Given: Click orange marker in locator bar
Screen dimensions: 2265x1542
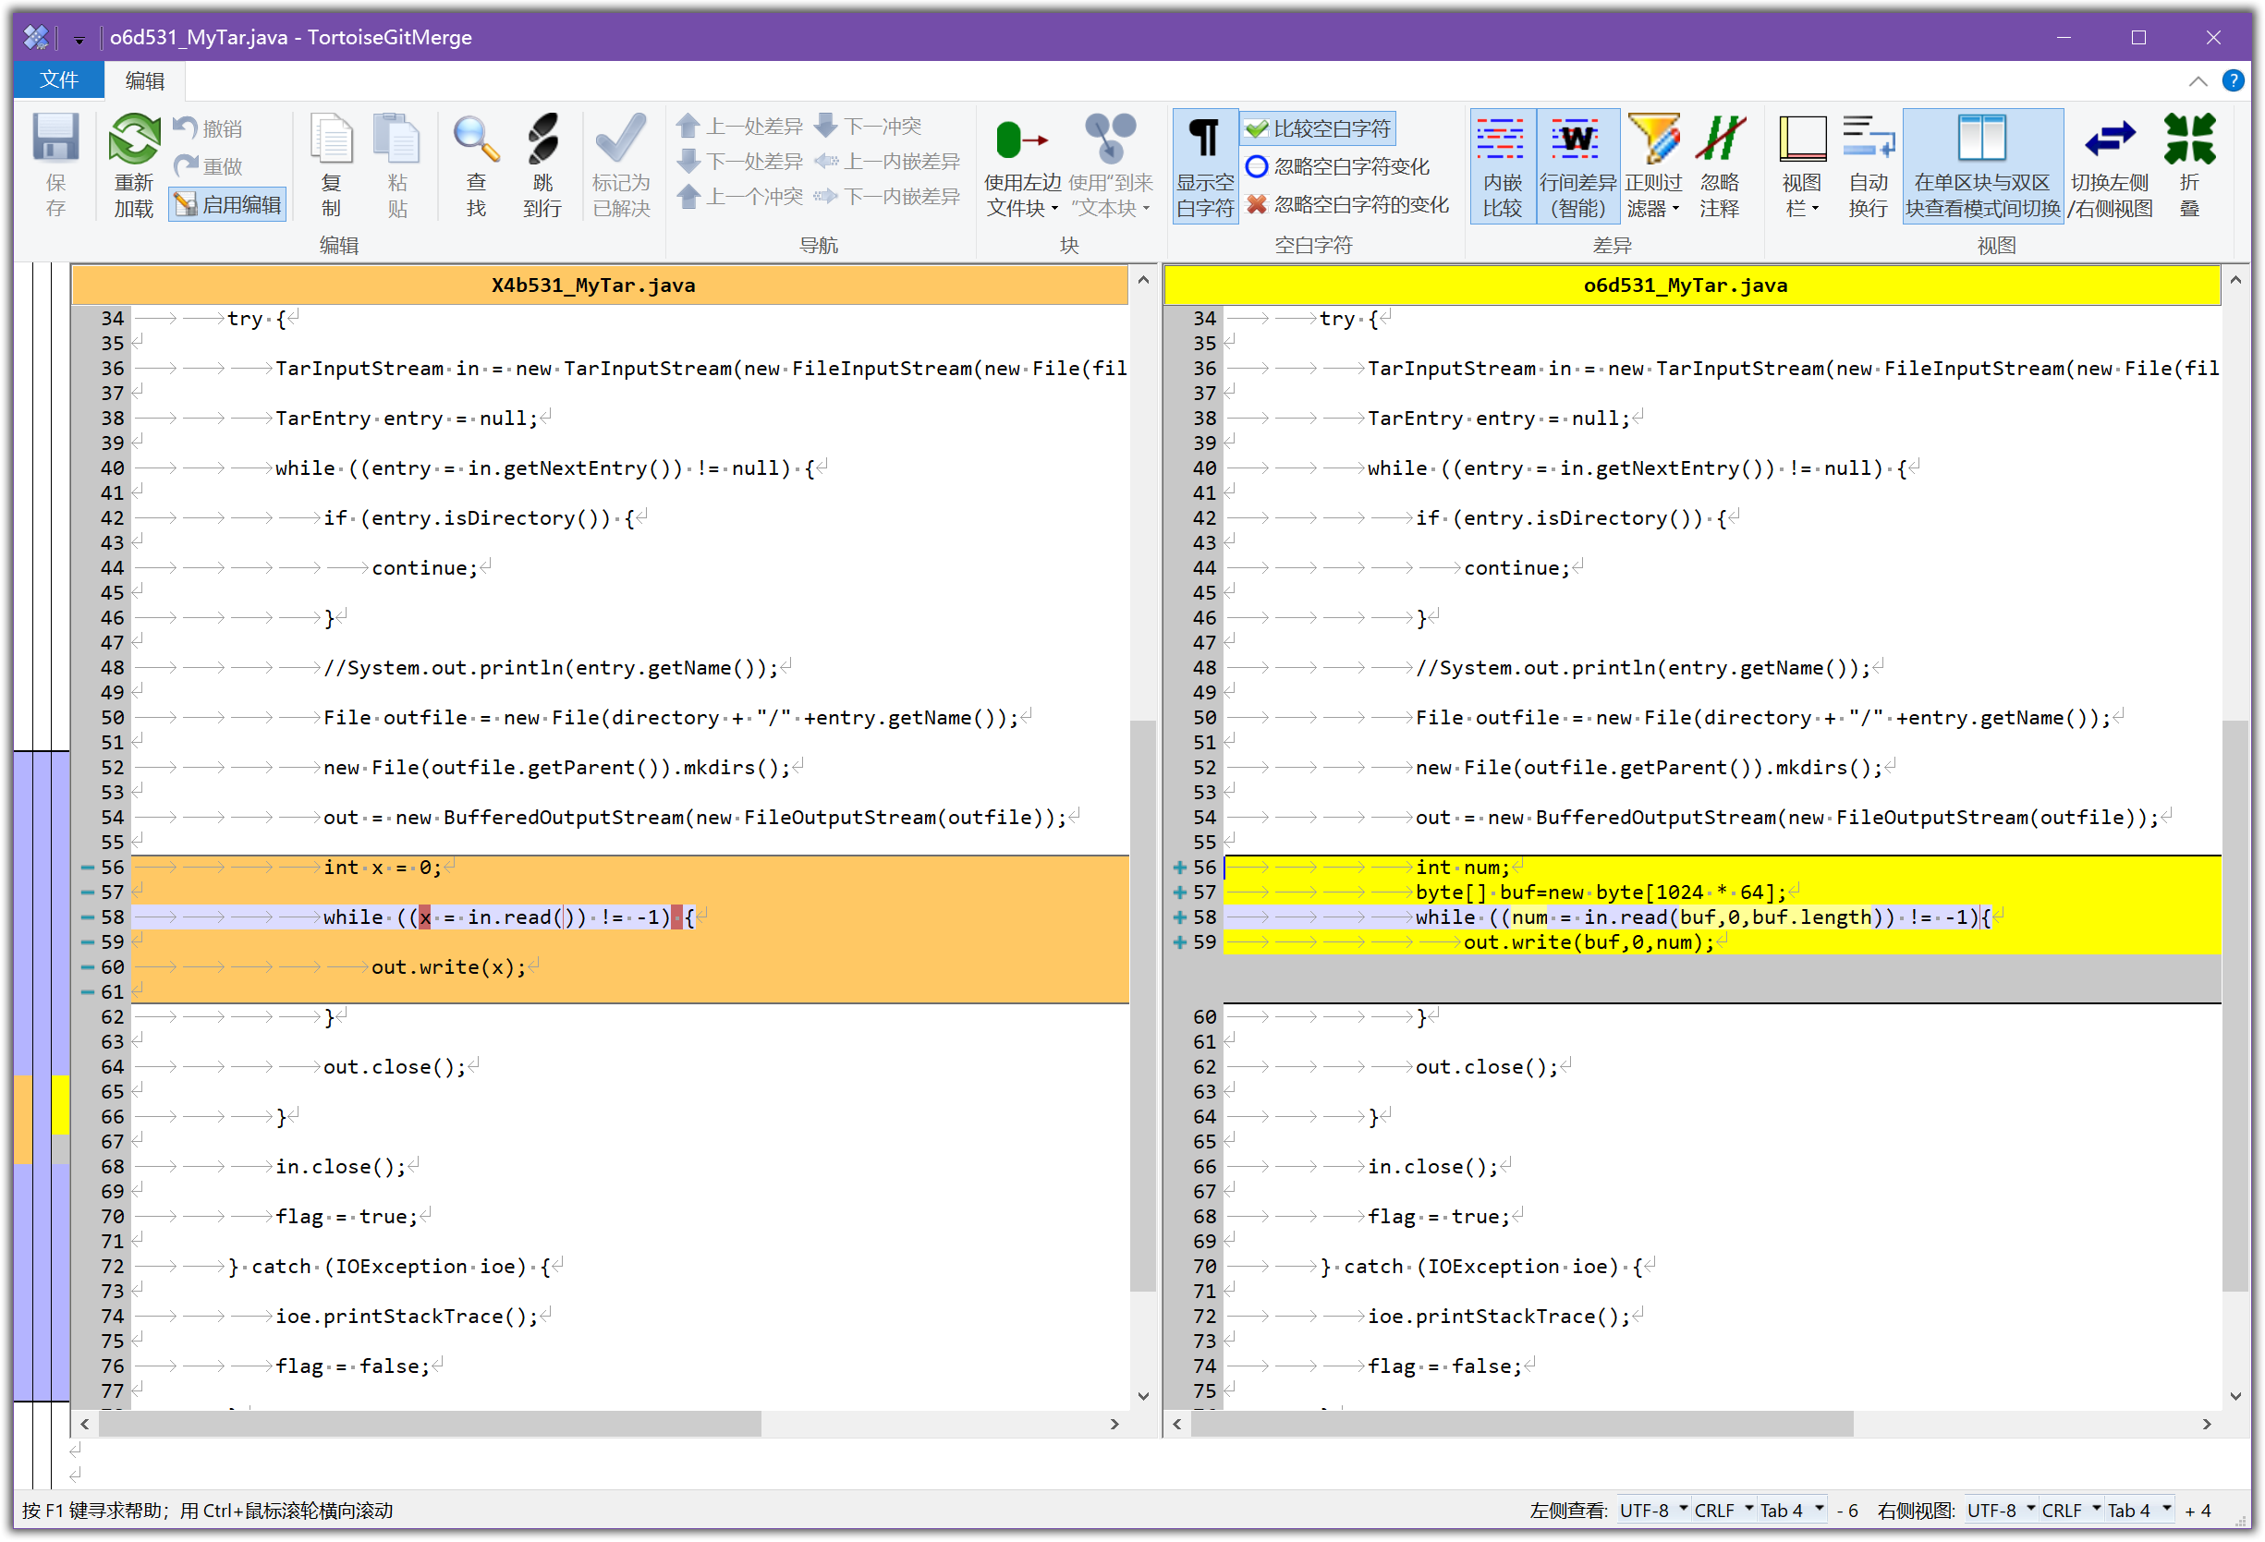Looking at the screenshot, I should 23,1119.
